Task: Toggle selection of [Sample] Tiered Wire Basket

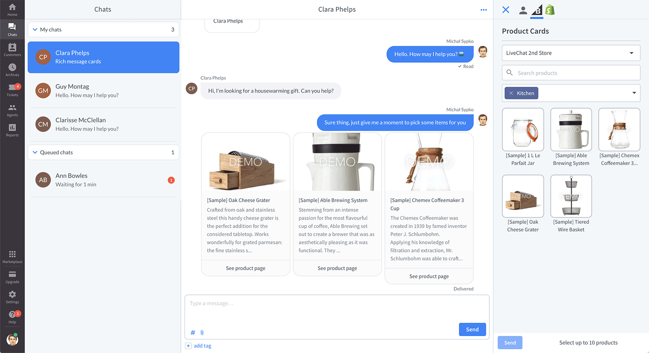Action: coord(571,196)
